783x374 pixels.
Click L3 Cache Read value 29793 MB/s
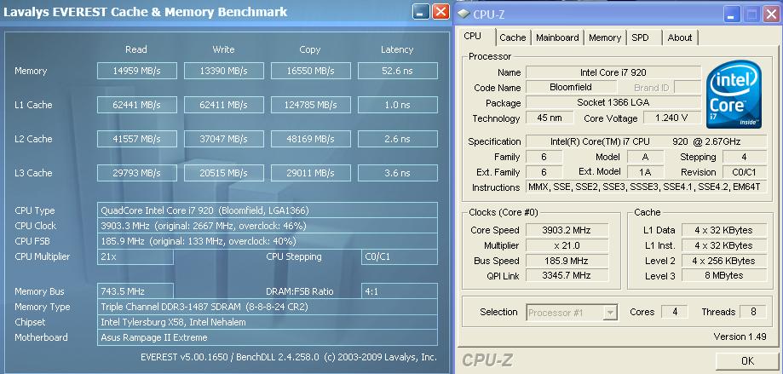[x=137, y=173]
